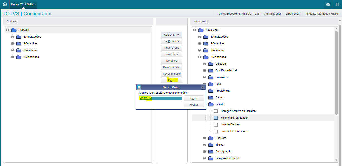Click the Adicionar >> button
The height and width of the screenshot is (166, 342).
(172, 35)
